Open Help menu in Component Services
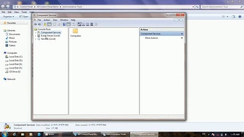Screen dimensions: 244x137 (x=73, y=20)
